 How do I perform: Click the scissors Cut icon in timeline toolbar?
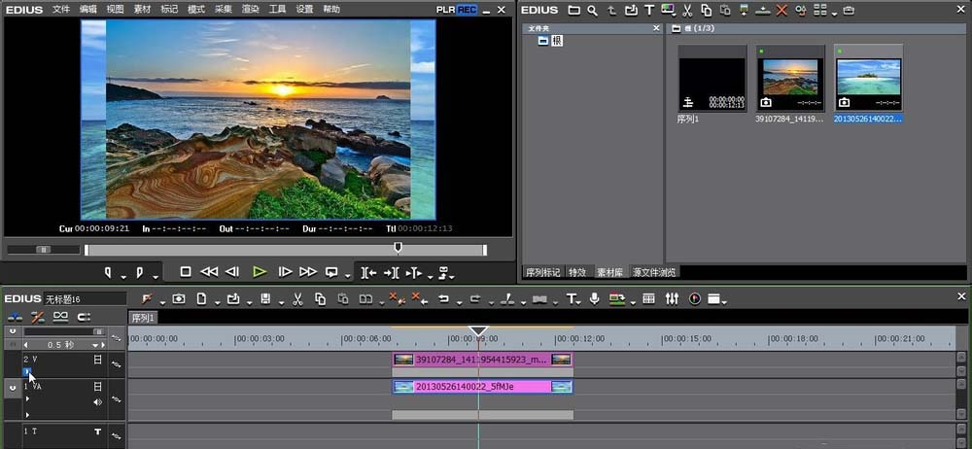(297, 299)
